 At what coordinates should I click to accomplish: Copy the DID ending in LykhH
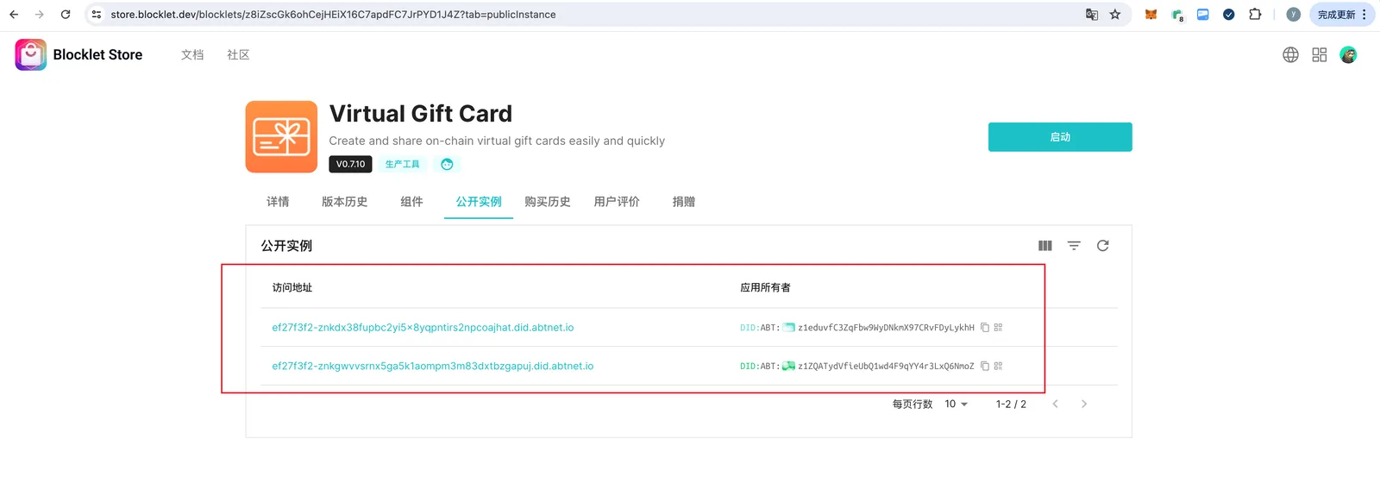(985, 328)
